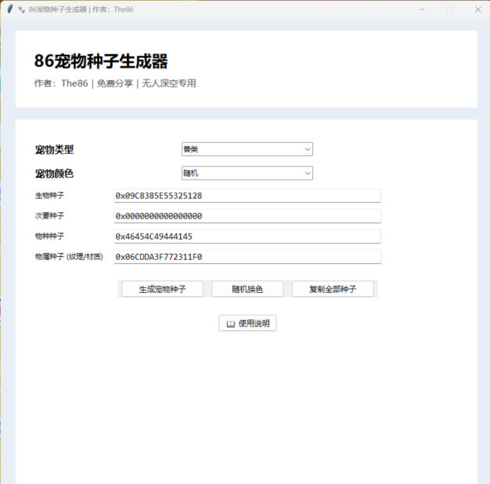Click the 生物种子 input field
490x484 pixels.
247,196
